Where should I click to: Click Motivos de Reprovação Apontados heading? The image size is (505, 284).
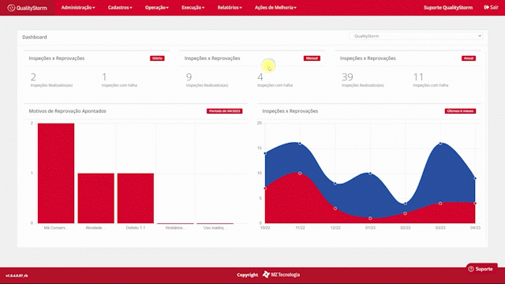[67, 111]
